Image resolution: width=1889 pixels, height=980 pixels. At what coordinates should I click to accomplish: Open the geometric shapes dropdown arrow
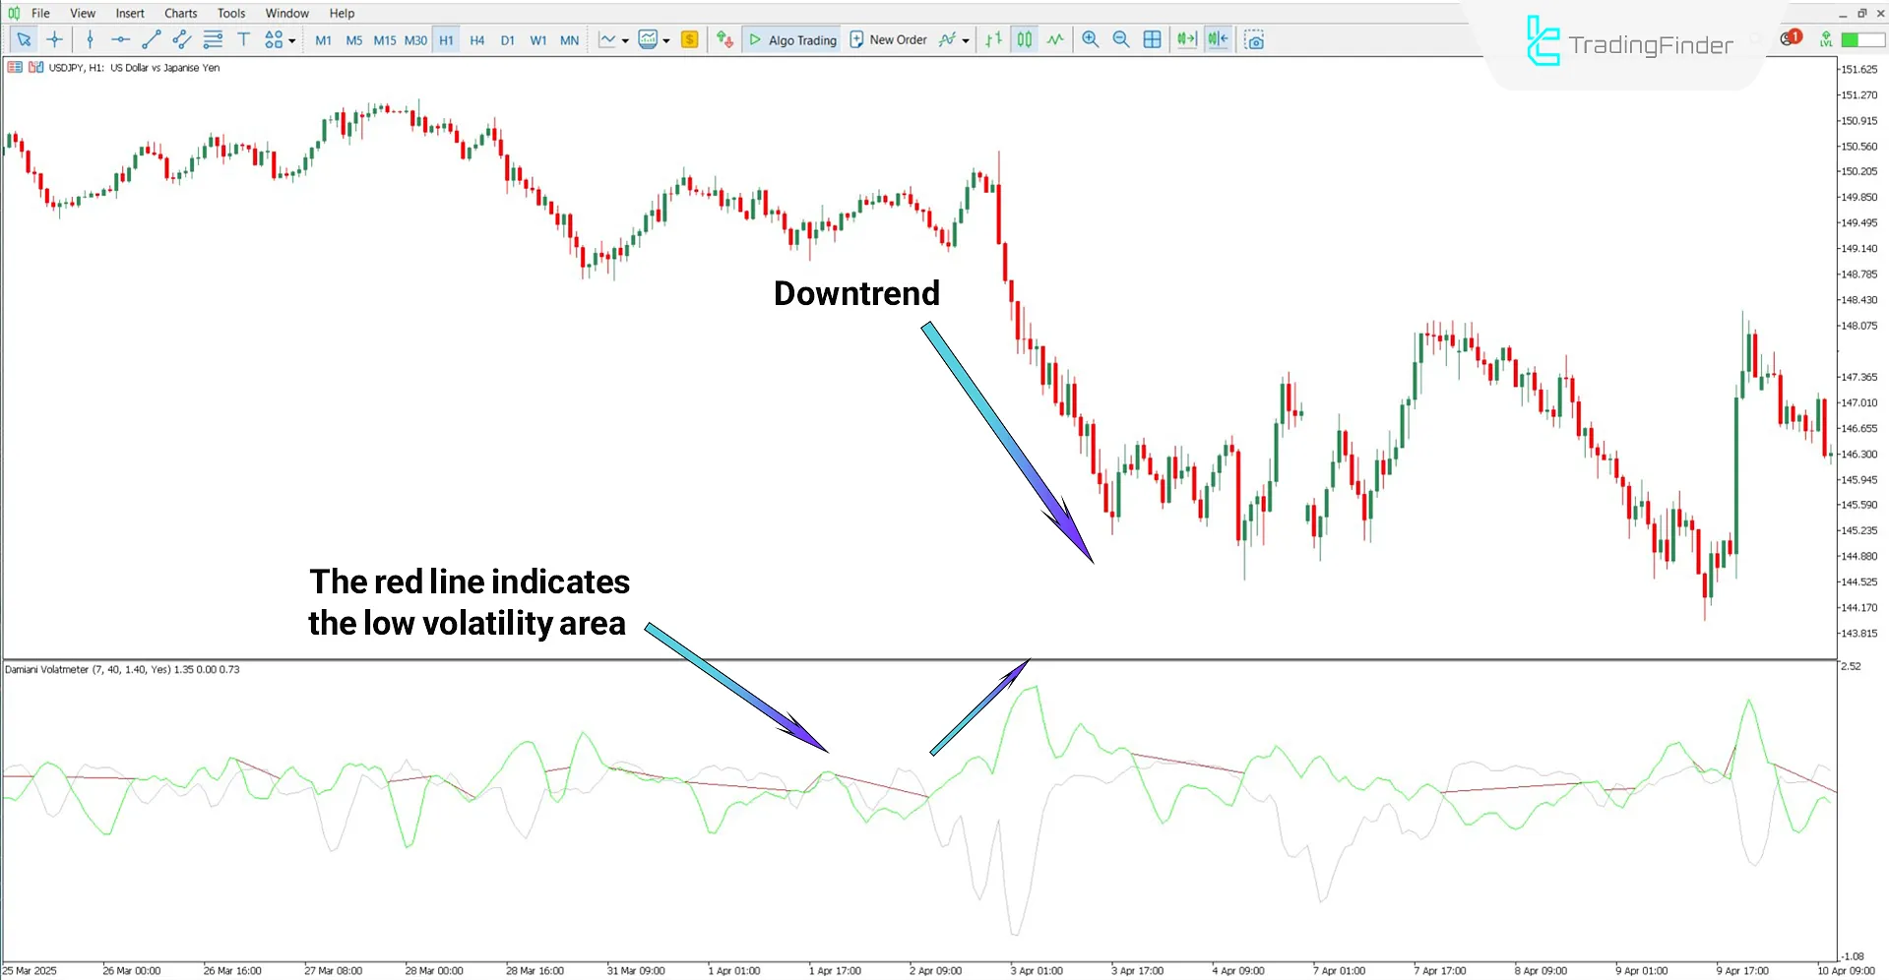(292, 41)
